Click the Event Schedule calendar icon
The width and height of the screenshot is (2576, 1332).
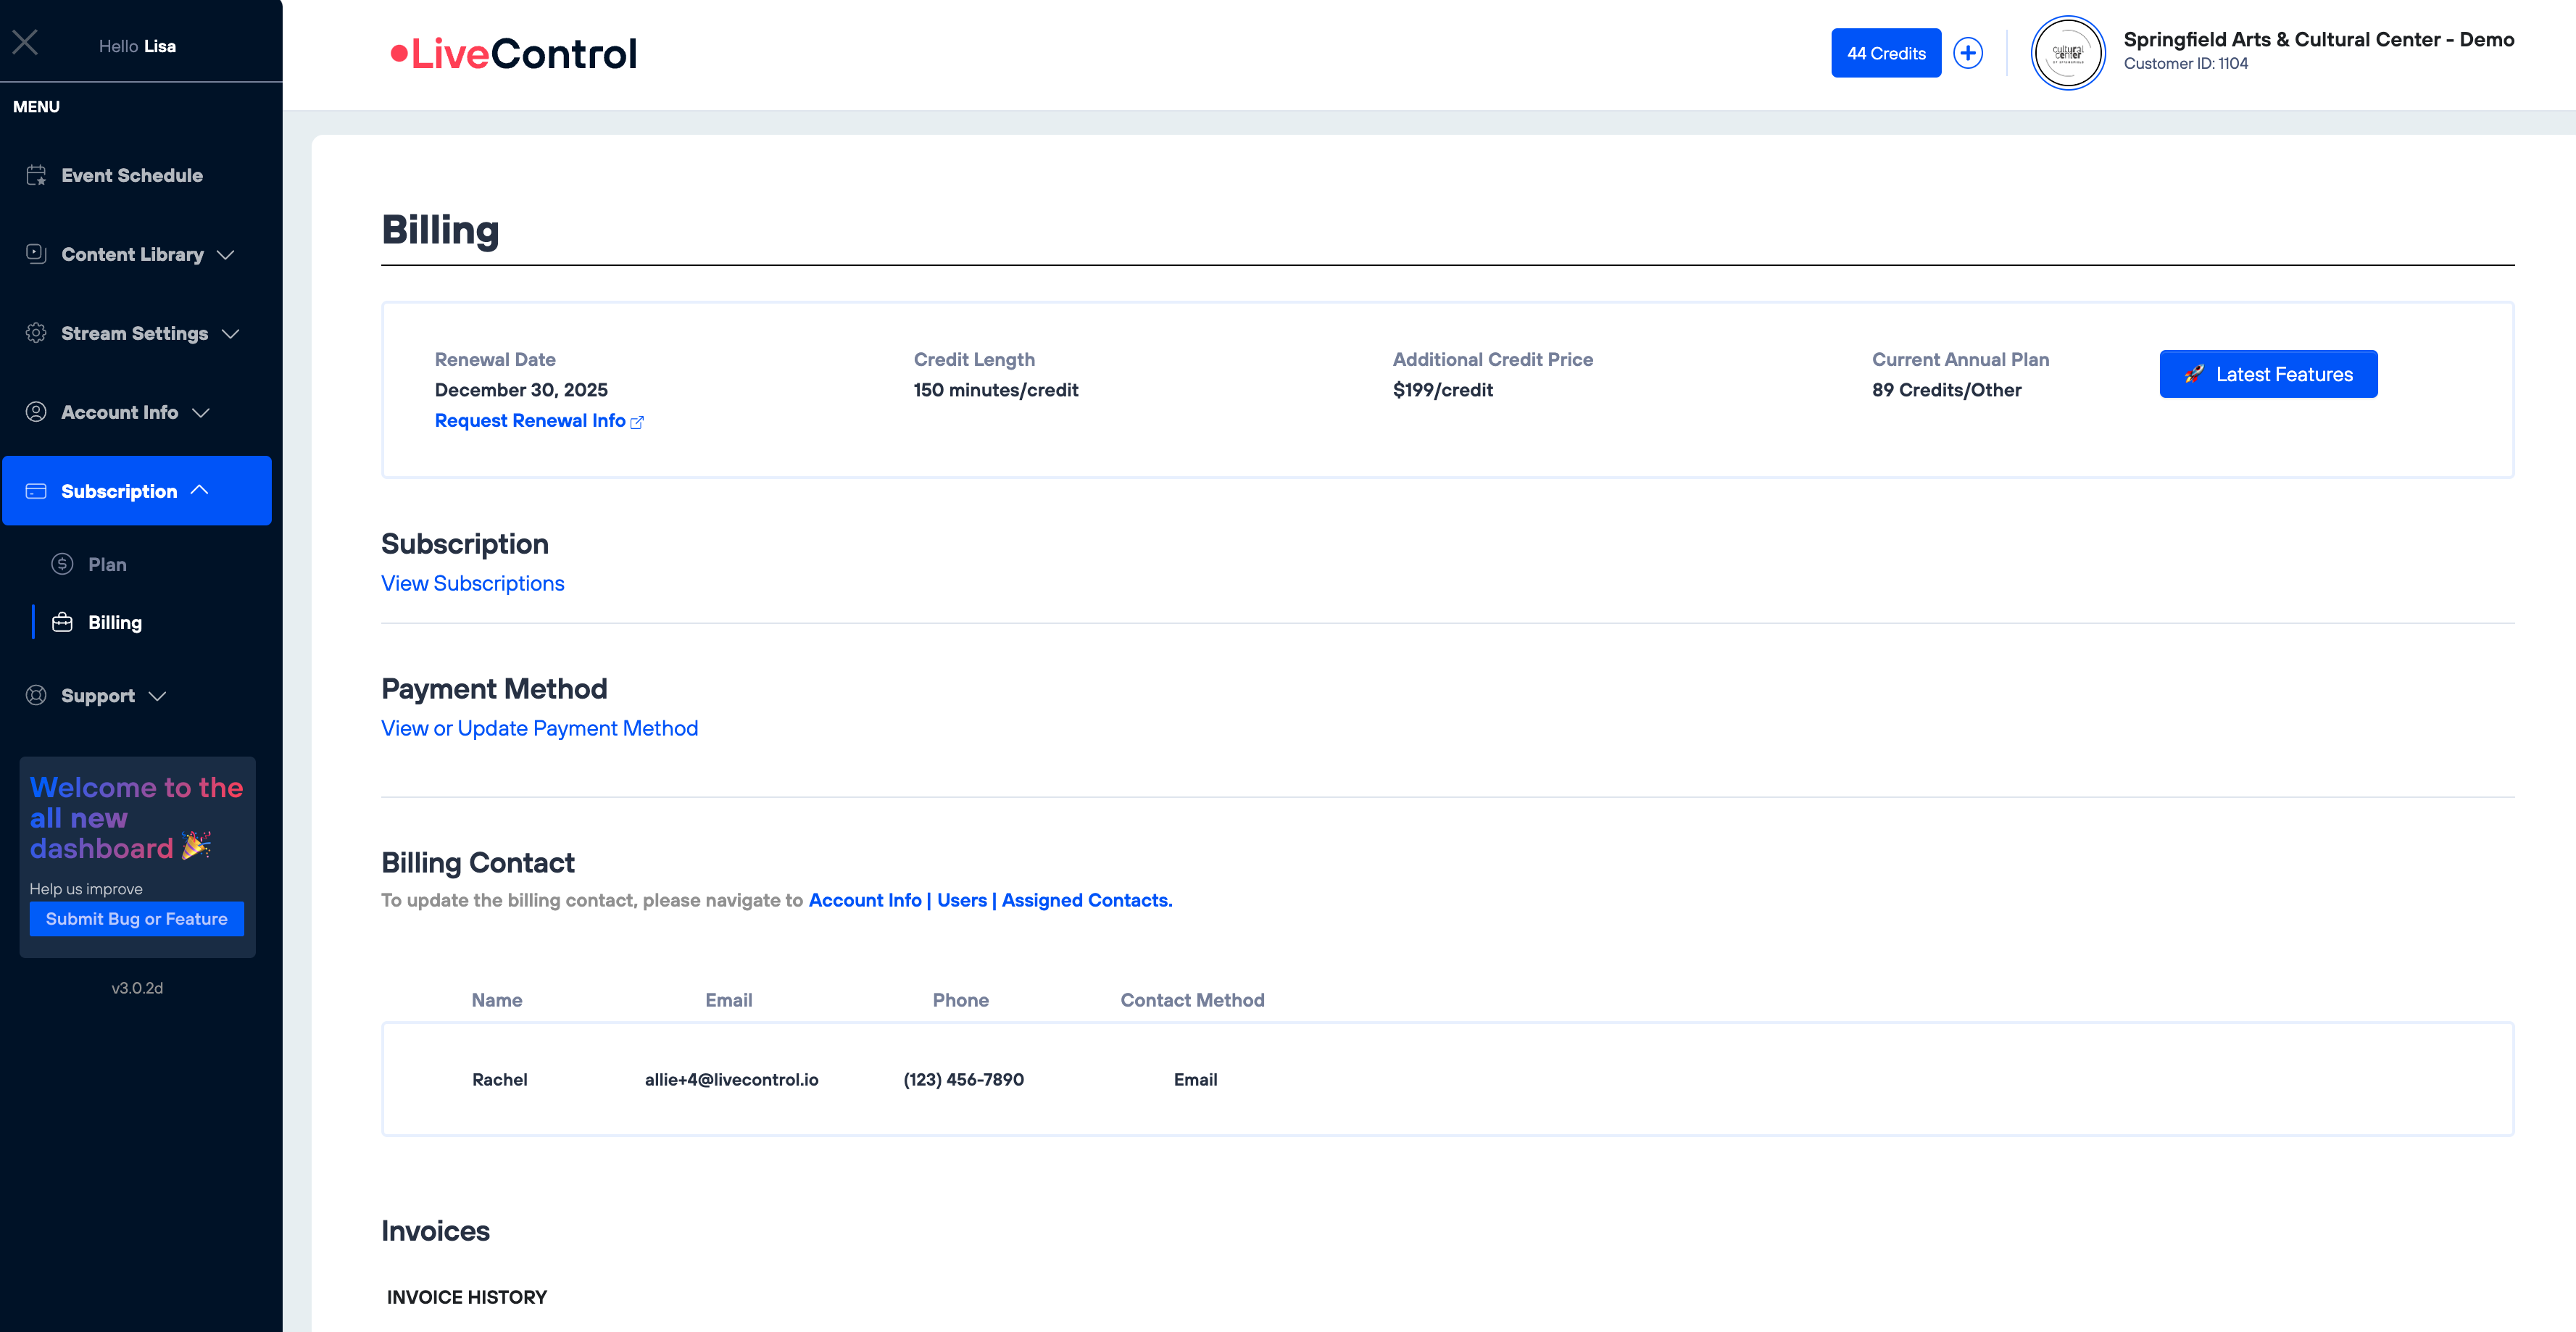(x=36, y=175)
